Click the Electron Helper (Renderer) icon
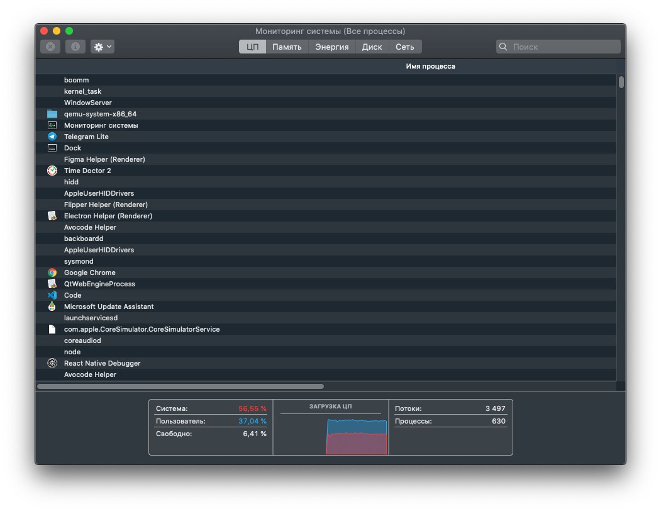Image resolution: width=661 pixels, height=511 pixels. pos(52,216)
